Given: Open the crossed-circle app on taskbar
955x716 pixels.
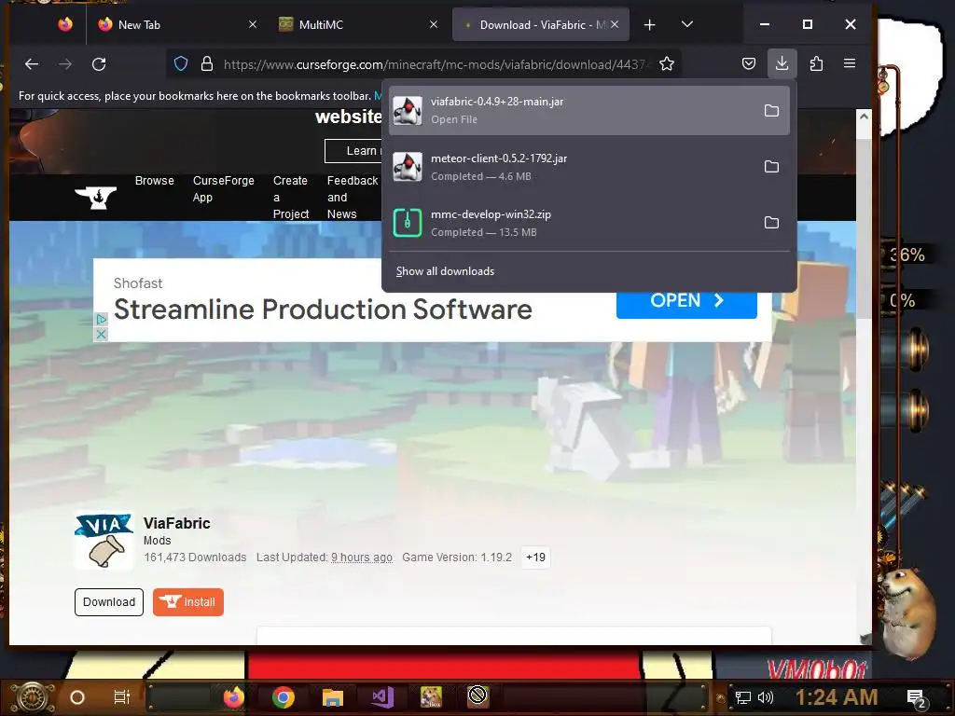Looking at the screenshot, I should tap(478, 695).
